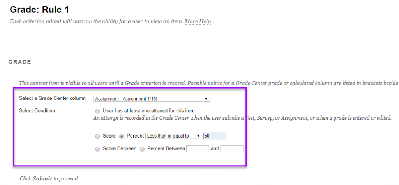Focus the input box after 'and'
399x185 pixels.
coord(231,148)
